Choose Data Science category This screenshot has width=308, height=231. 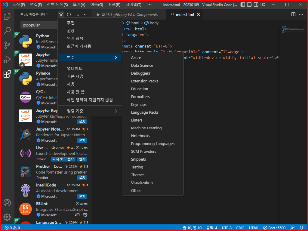coord(153,65)
